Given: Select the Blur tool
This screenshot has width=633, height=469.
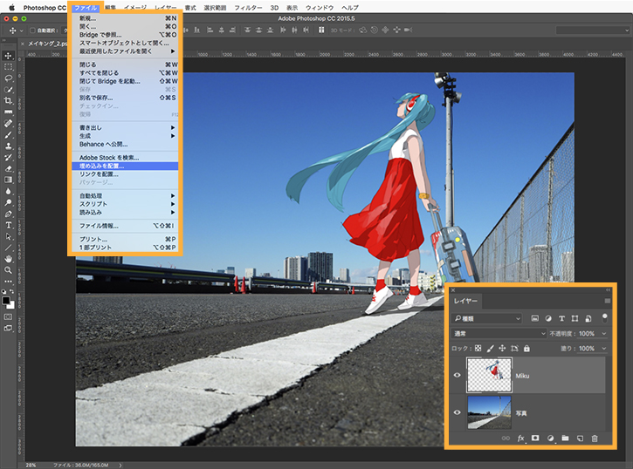Looking at the screenshot, I should [x=9, y=191].
